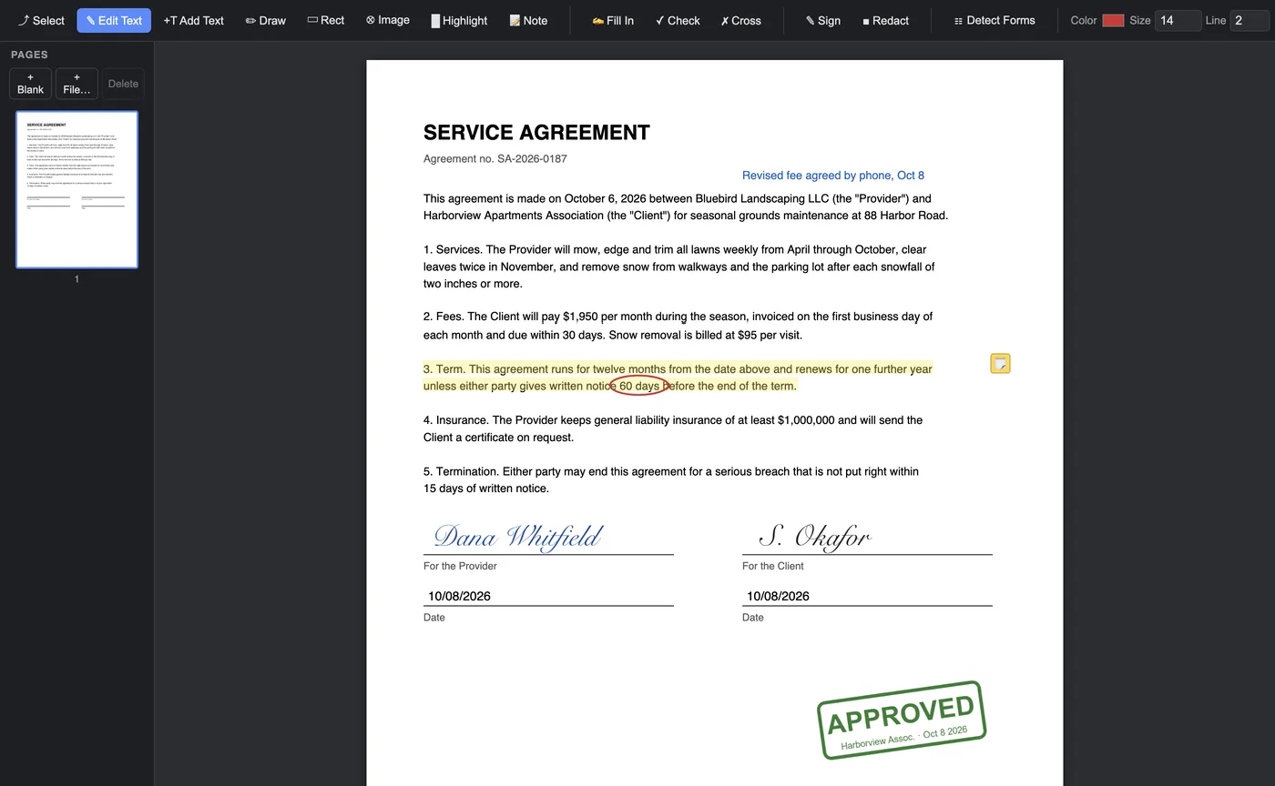
Task: Click the 4. Insurance paragraph
Action: [673, 428]
